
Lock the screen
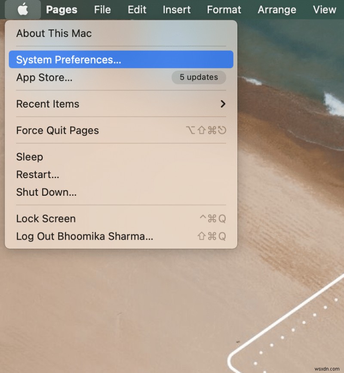click(46, 219)
